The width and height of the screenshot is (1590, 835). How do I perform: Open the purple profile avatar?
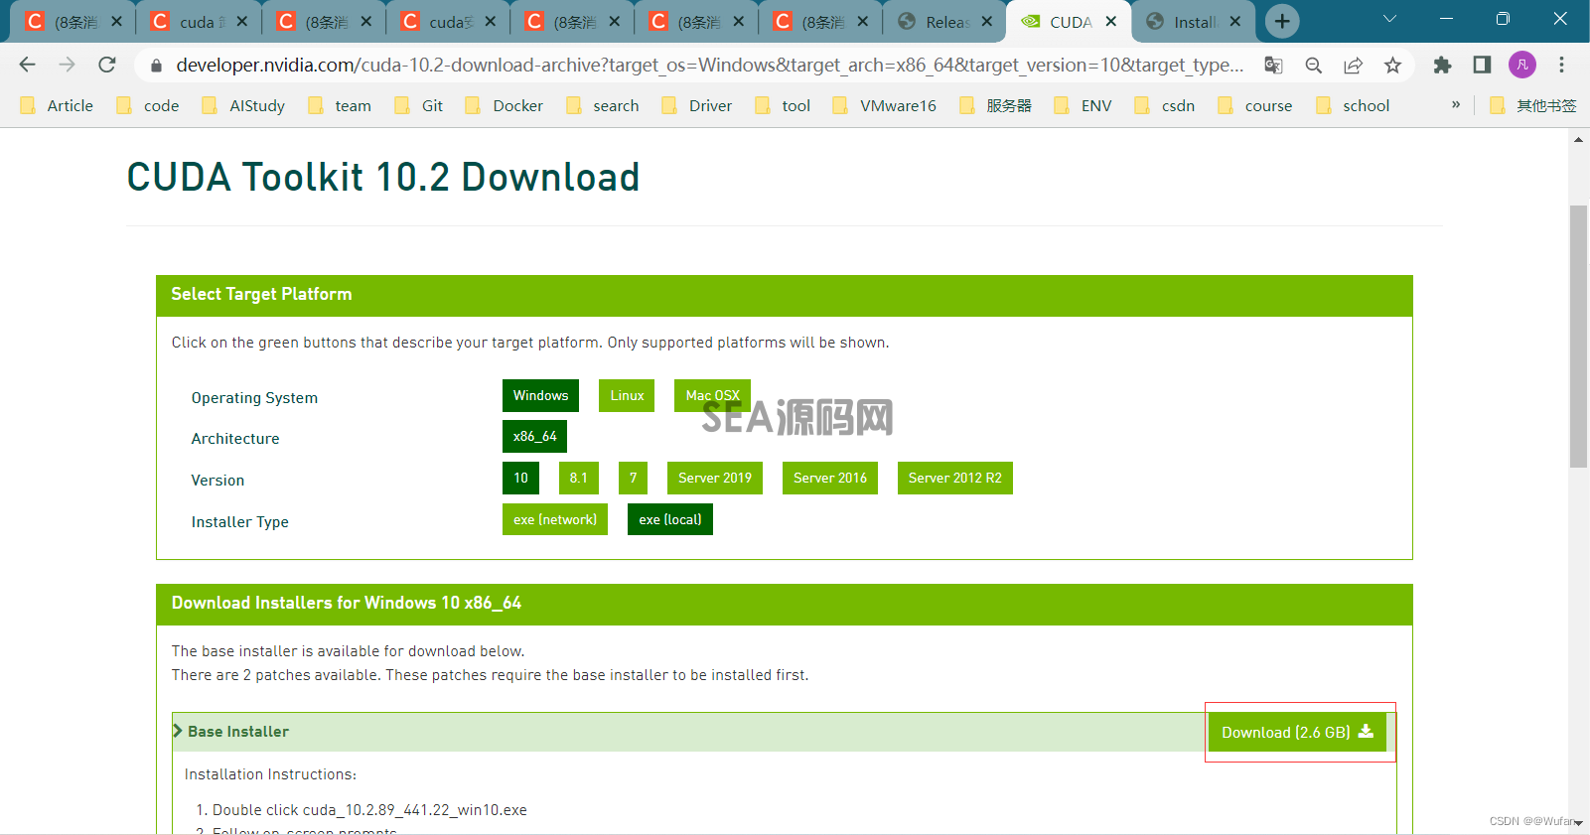pos(1522,66)
